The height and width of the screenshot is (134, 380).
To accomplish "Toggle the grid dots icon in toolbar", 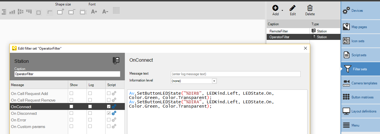I will 116,11.
